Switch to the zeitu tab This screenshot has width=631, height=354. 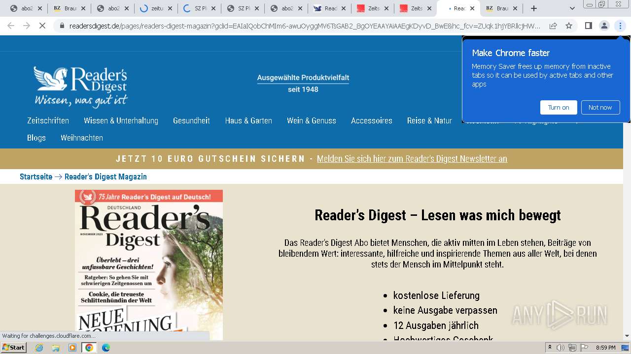(x=157, y=8)
